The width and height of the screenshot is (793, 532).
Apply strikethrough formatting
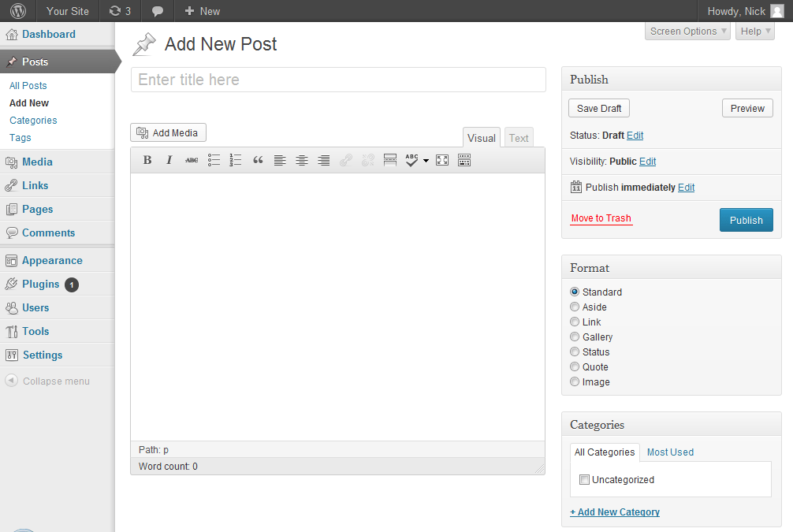pyautogui.click(x=192, y=160)
